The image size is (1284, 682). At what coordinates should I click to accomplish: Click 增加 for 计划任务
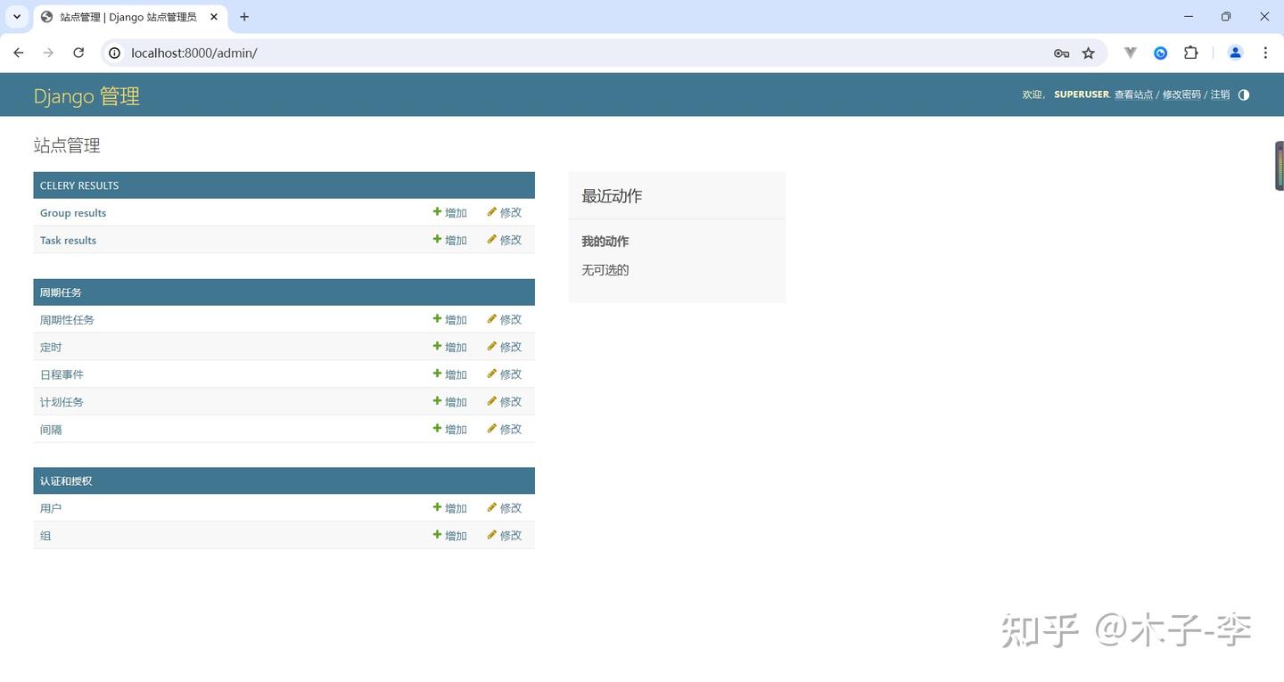click(x=450, y=402)
